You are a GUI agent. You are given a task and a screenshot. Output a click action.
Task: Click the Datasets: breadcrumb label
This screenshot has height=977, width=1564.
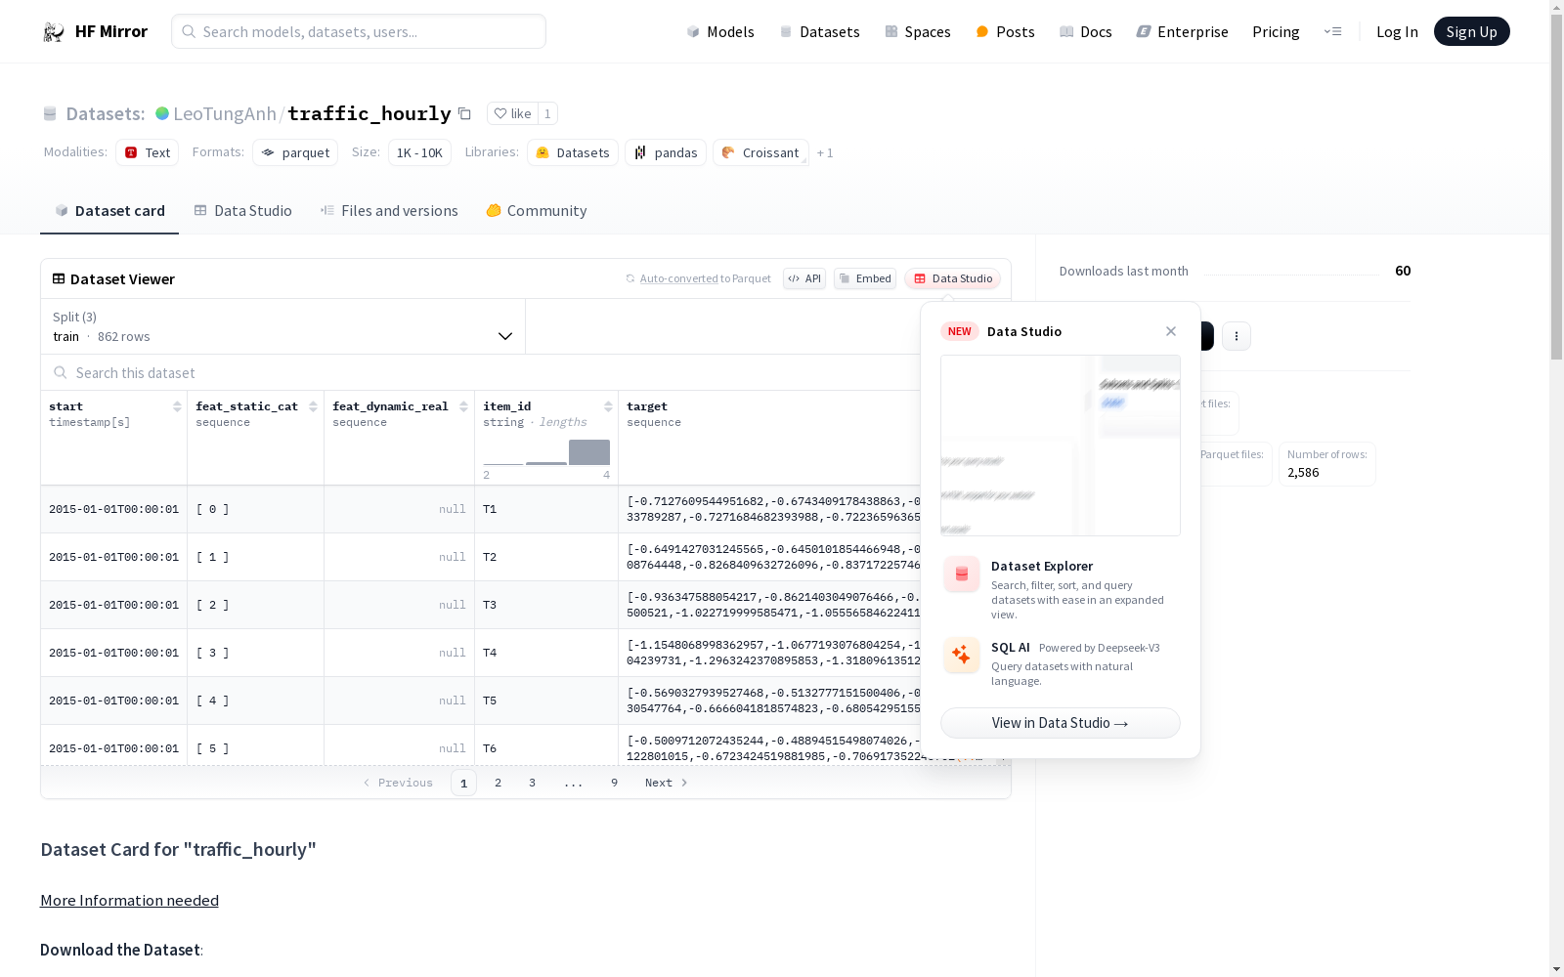click(105, 113)
